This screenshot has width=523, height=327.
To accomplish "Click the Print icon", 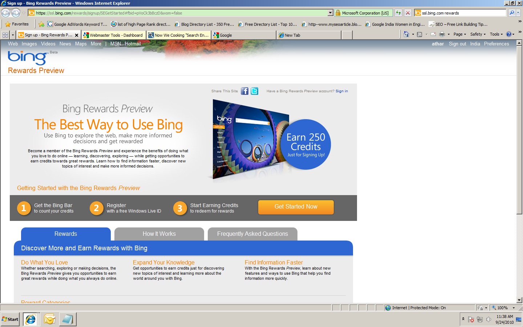I will (443, 34).
